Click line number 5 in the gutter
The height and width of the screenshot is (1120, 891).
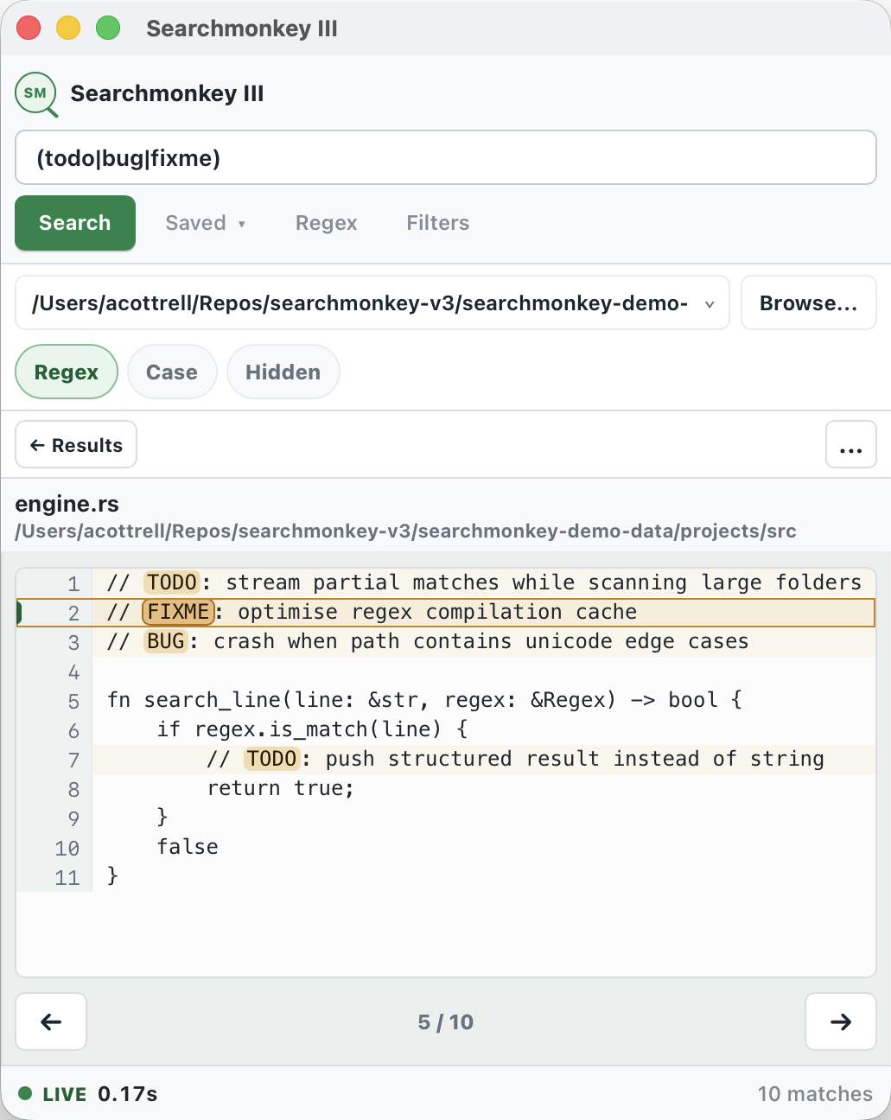pyautogui.click(x=73, y=701)
